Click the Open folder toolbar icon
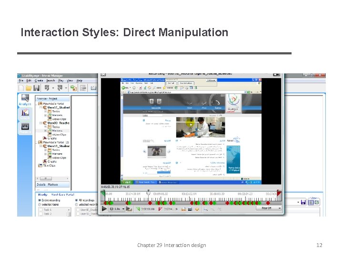The height and width of the screenshot is (257, 343). 29,88
